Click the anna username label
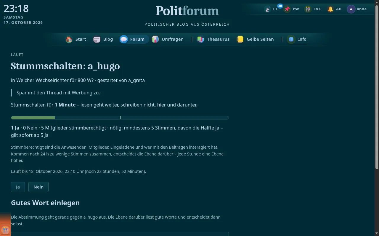The width and height of the screenshot is (379, 236). point(362,9)
